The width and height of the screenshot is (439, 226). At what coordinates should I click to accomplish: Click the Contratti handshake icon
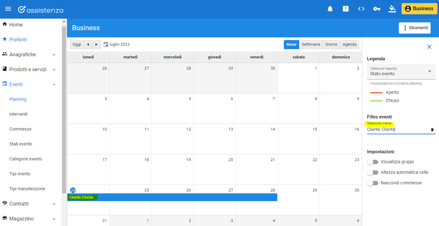coord(5,203)
